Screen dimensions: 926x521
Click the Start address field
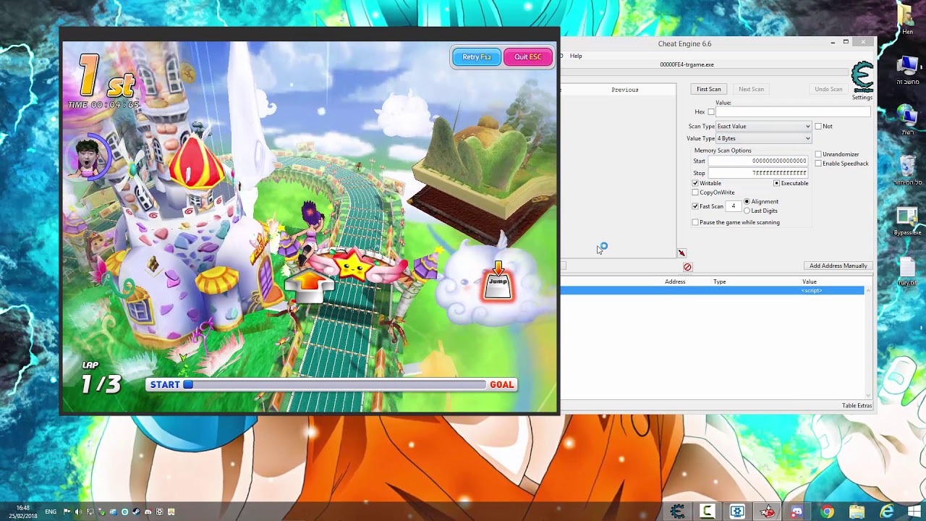point(757,161)
